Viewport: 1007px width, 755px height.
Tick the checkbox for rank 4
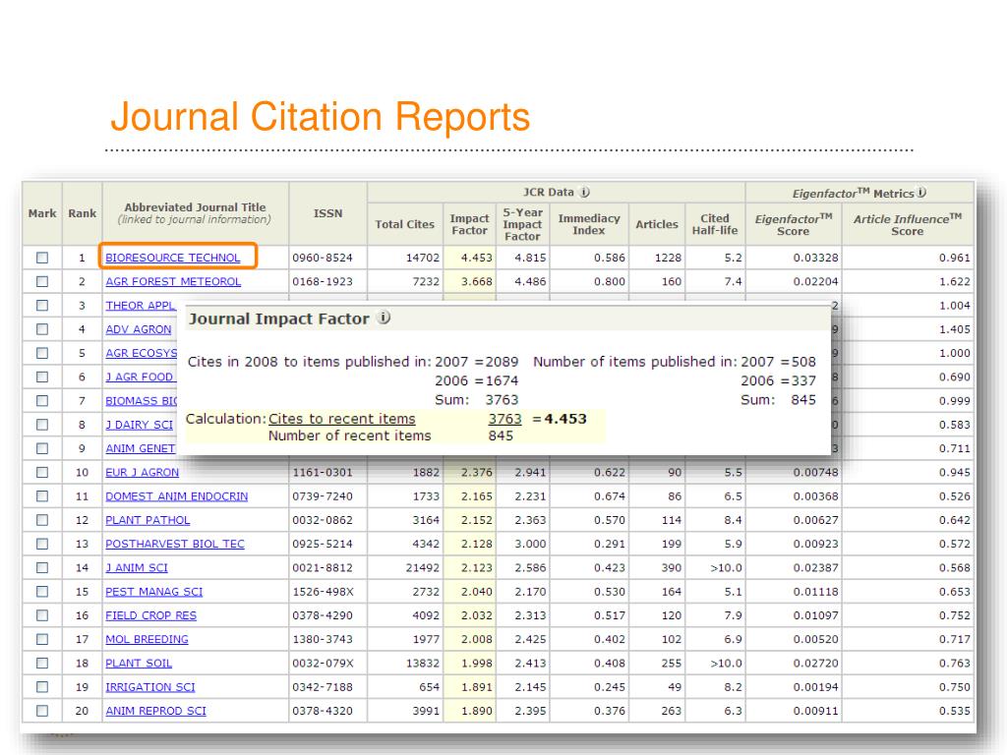pos(42,328)
